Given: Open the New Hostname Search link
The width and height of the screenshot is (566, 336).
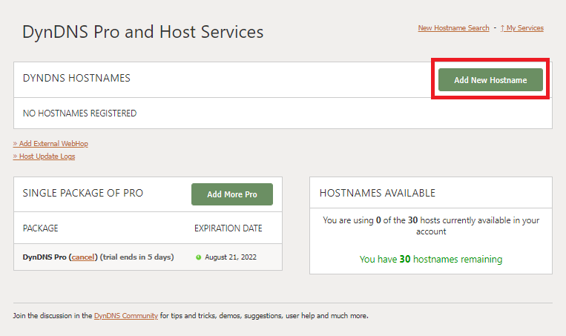Looking at the screenshot, I should click(453, 28).
